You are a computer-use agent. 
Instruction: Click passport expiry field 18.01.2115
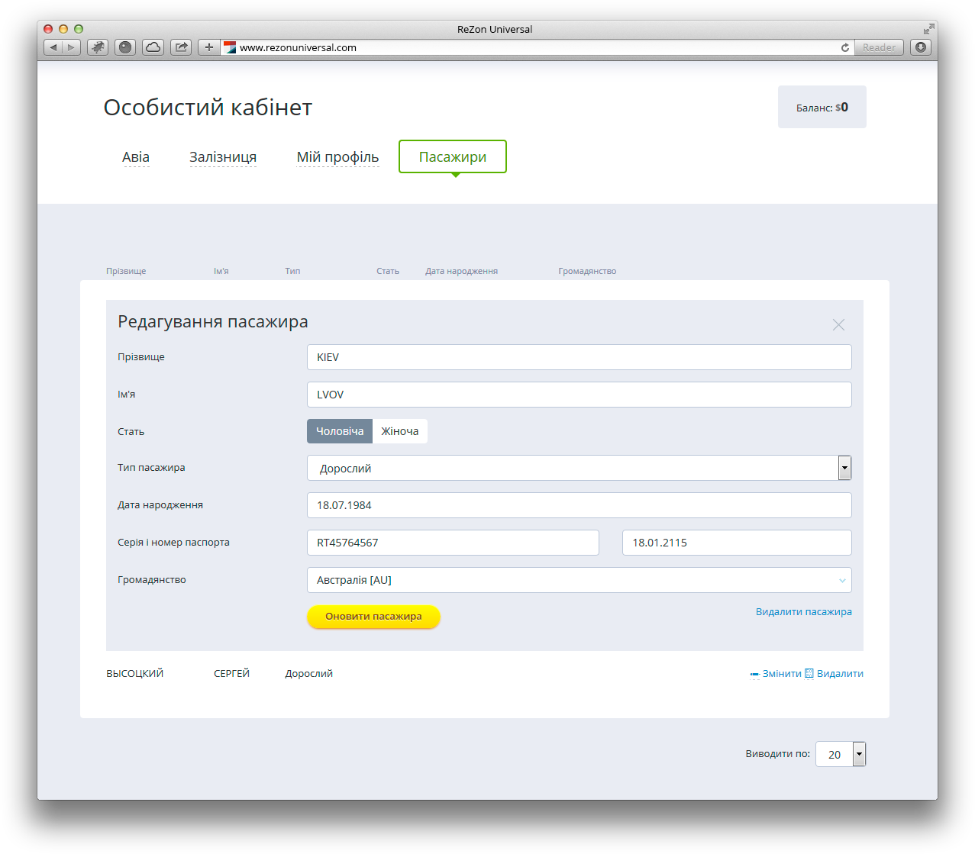tap(737, 543)
